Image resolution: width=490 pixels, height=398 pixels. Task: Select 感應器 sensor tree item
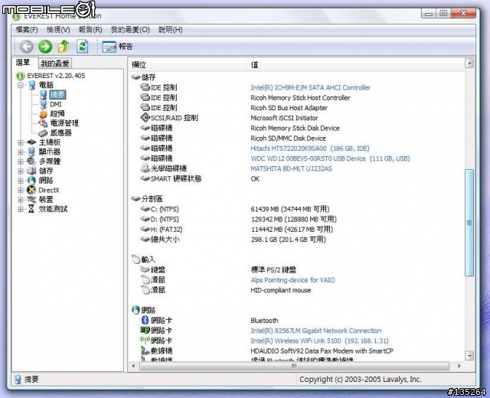[x=60, y=132]
